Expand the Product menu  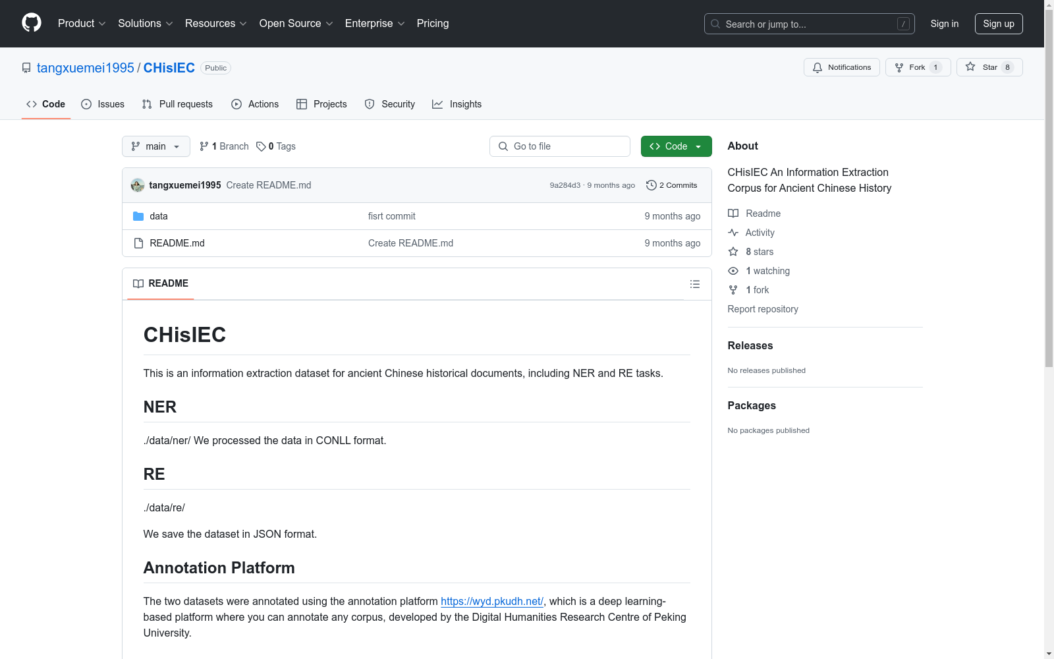point(82,23)
